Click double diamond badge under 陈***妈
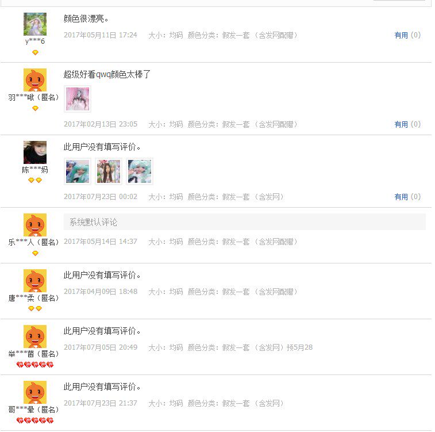Screen dimensions: 435x432 35,181
